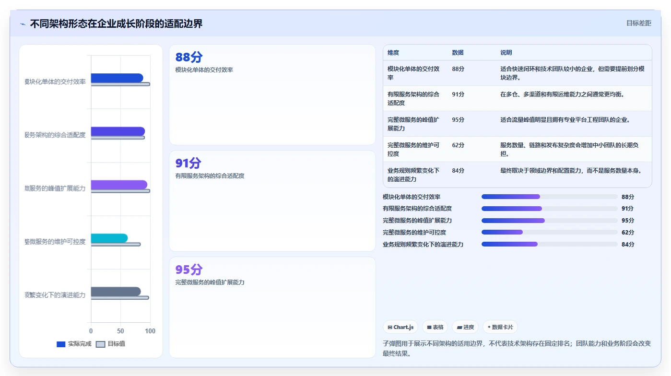The image size is (671, 376).
Task: Click the x-axis label 50 in chart
Action: pos(120,331)
